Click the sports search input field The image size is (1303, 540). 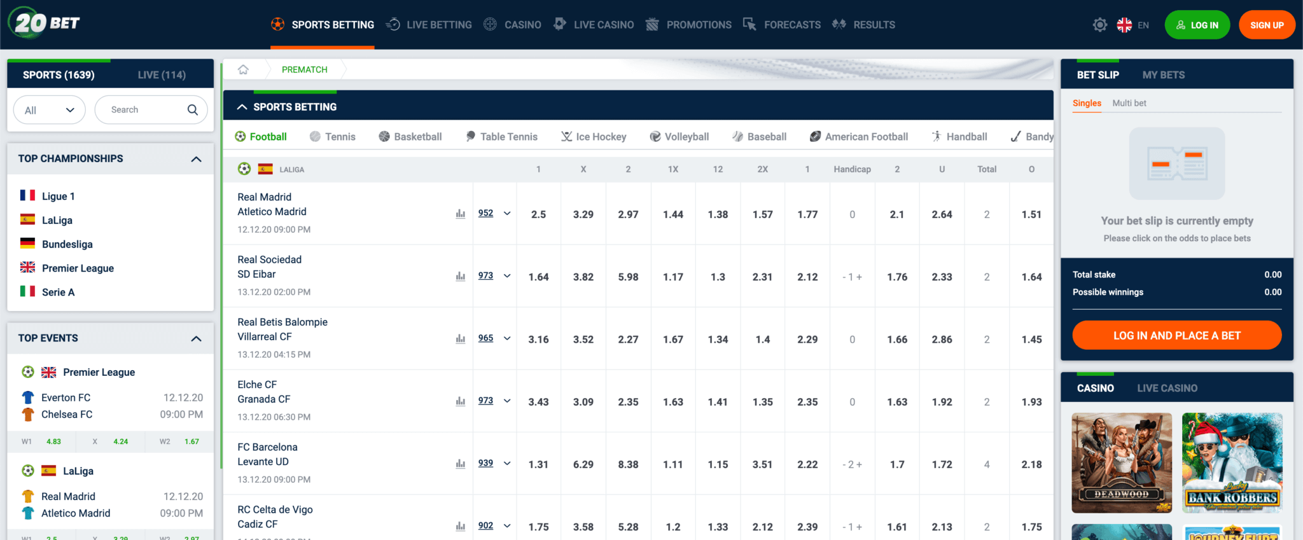(151, 110)
